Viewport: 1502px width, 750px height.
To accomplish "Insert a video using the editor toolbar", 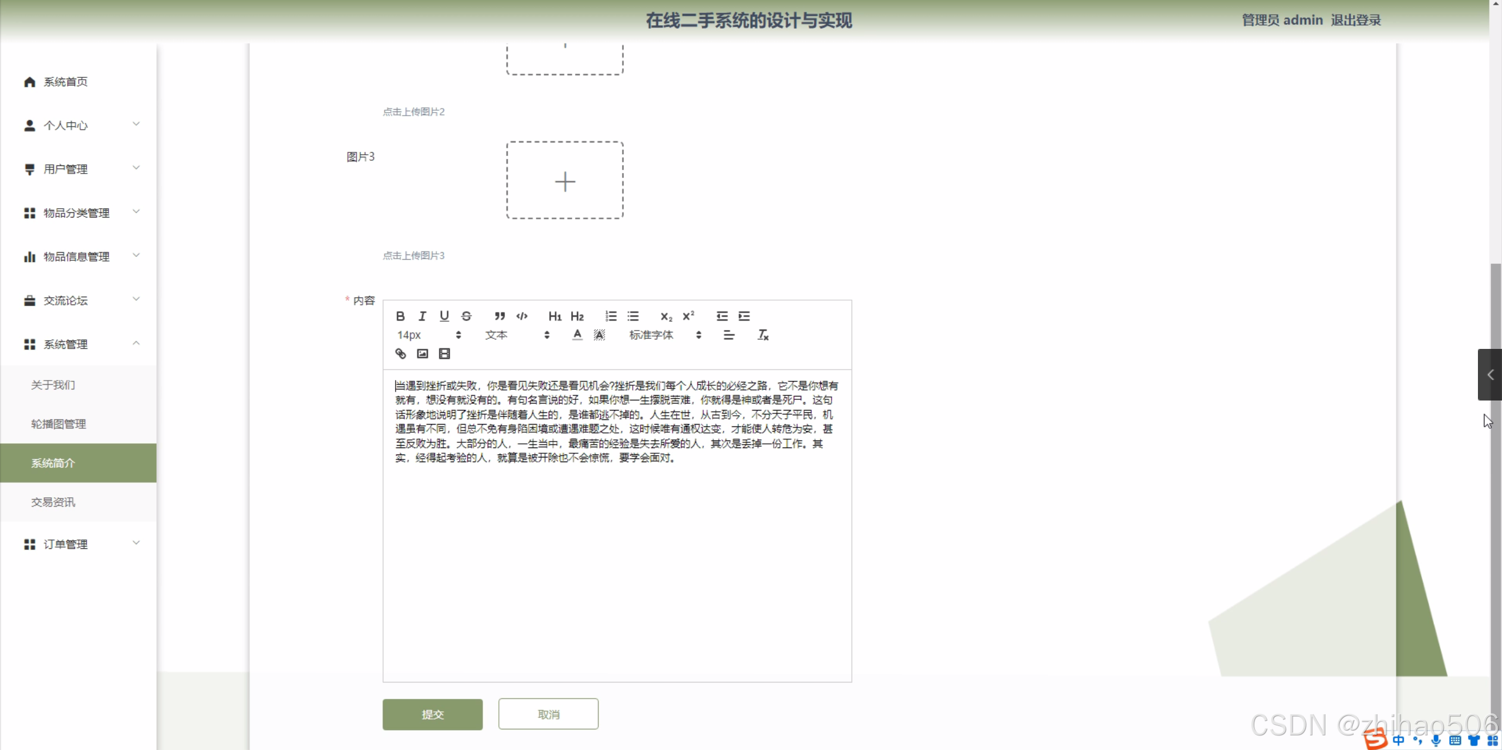I will tap(444, 354).
